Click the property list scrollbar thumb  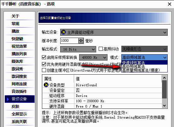pos(164,89)
